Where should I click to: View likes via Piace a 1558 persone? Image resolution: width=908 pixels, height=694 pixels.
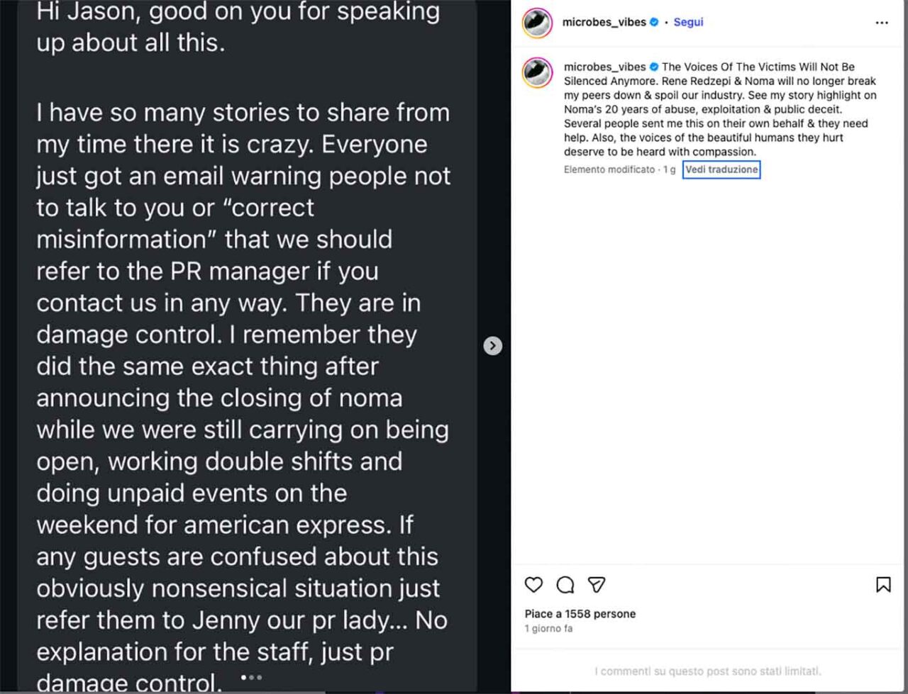click(580, 614)
